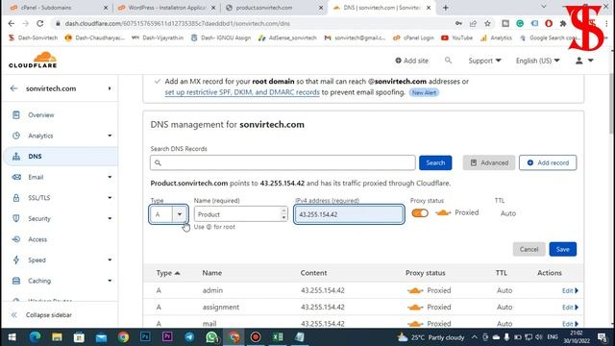
Task: Open the Extensions puzzle icon
Action: pyautogui.click(x=563, y=23)
